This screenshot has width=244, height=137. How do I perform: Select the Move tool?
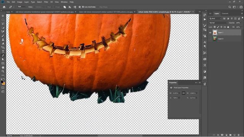point(3,16)
